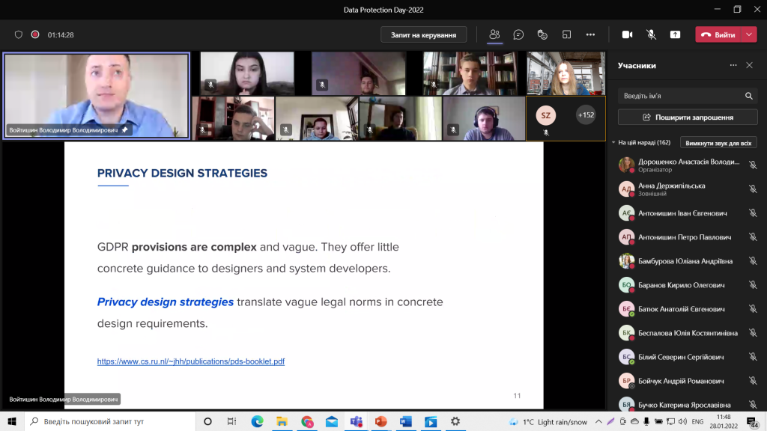The height and width of the screenshot is (431, 767).
Task: Open the rooms / view layout icon
Action: pos(566,34)
